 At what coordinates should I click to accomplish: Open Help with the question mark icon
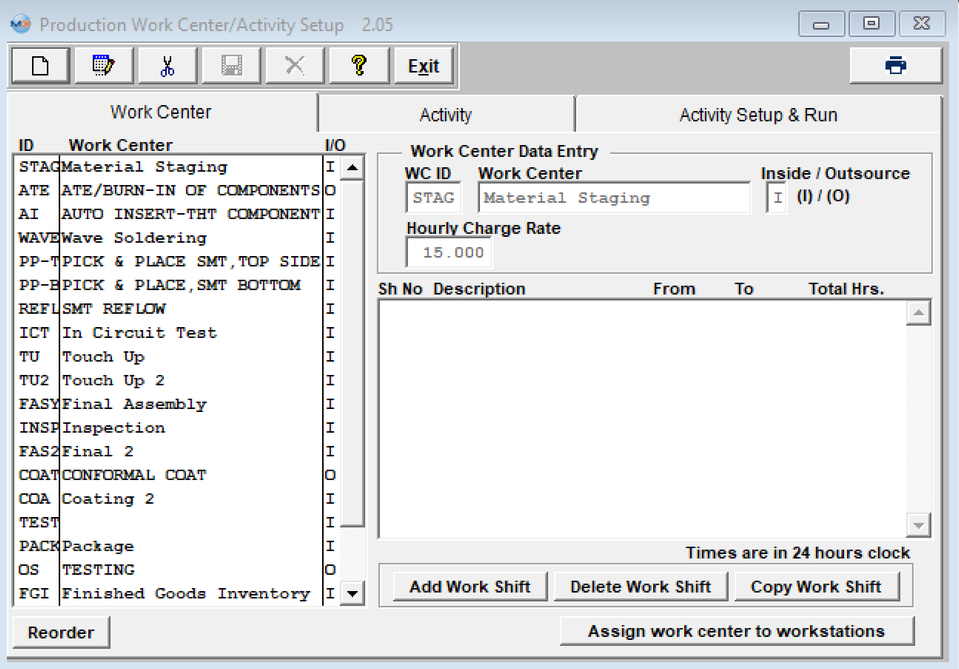(359, 66)
